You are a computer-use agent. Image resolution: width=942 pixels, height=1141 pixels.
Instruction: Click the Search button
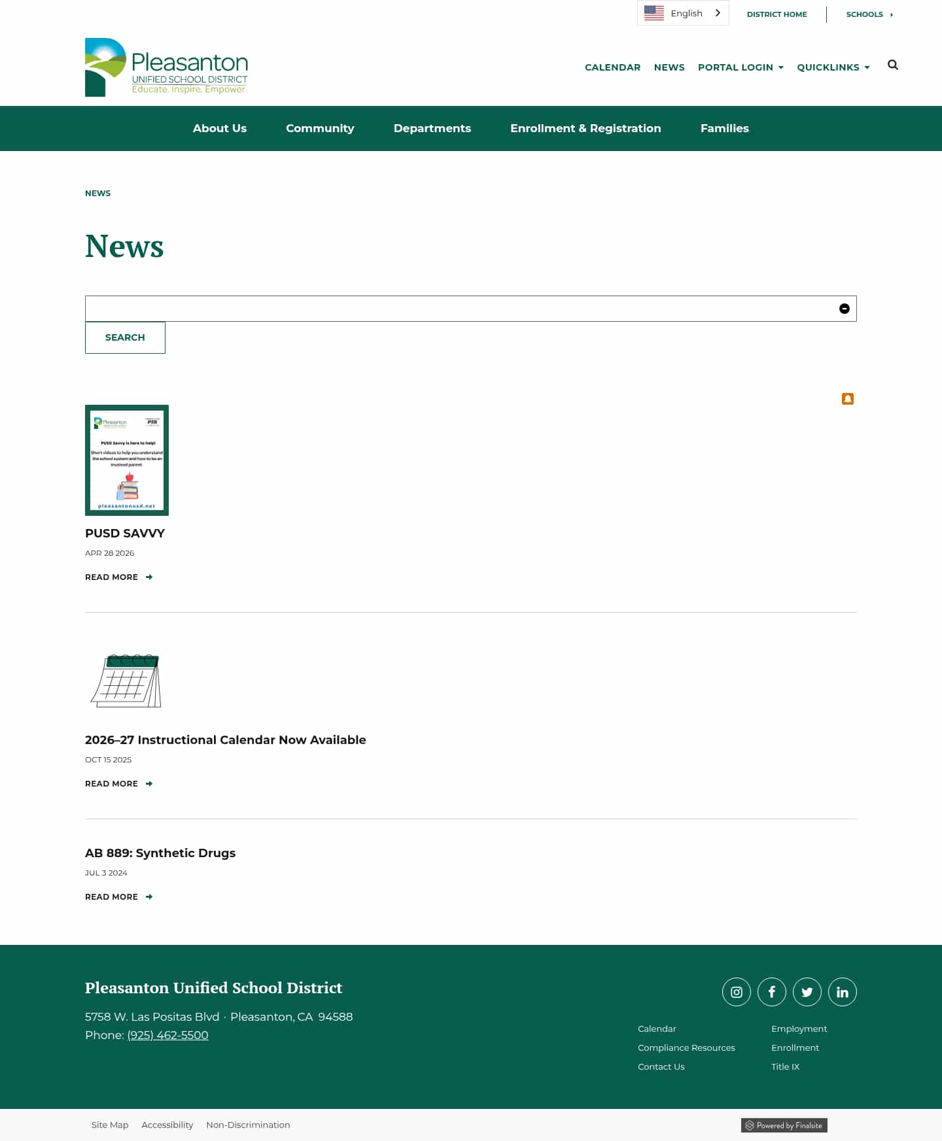click(x=125, y=337)
